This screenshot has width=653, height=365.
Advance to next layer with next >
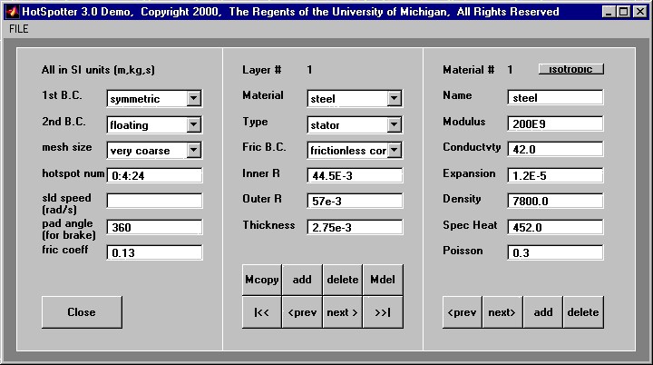coord(342,312)
